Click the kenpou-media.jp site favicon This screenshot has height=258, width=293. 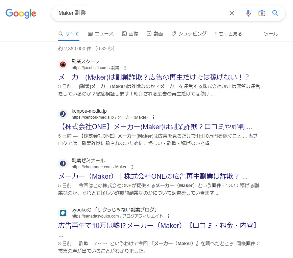point(63,114)
